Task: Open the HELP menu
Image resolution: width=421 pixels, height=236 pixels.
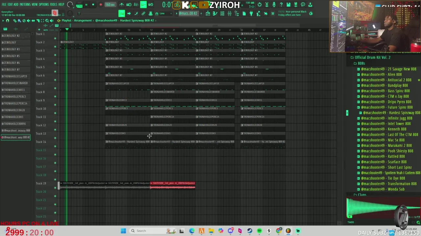Action: pos(61,5)
